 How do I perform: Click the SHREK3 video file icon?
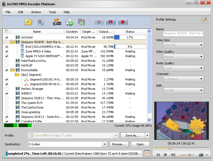click(18, 93)
